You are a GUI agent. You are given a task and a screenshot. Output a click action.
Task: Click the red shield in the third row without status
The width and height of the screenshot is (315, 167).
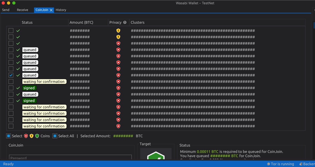click(x=118, y=43)
